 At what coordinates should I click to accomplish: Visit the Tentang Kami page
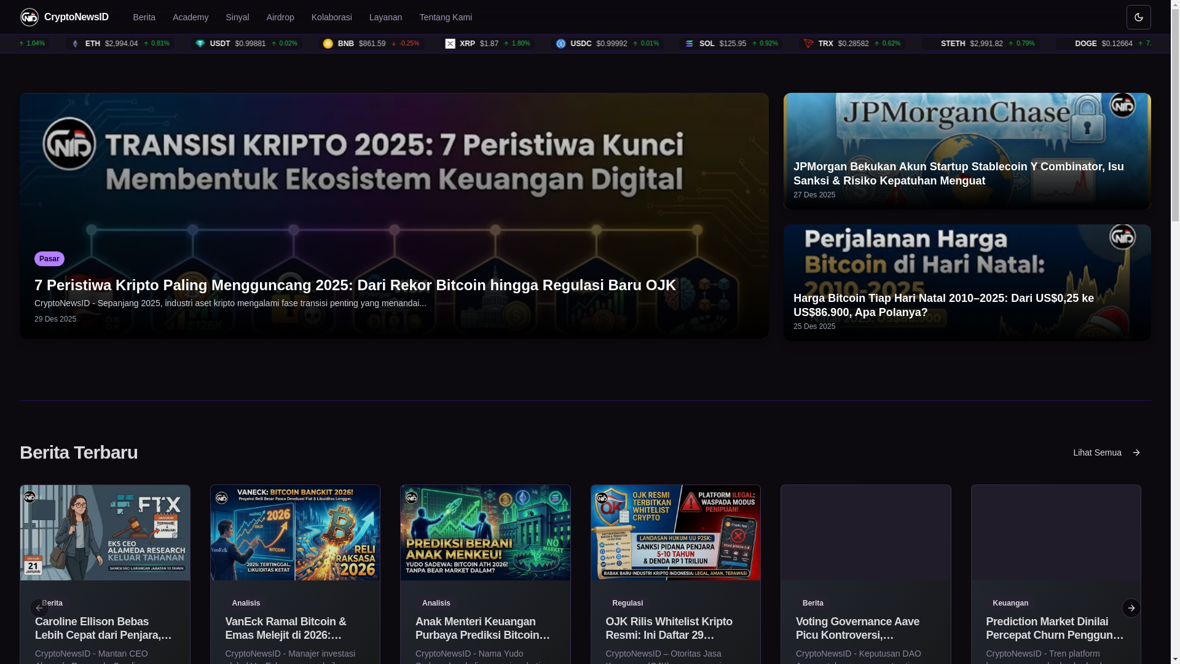446,17
